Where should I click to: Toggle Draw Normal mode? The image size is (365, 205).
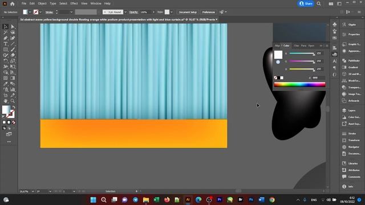click(x=4, y=128)
